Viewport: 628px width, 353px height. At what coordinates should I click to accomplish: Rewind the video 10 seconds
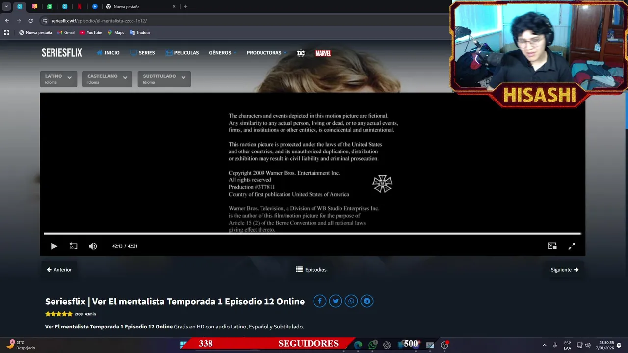(73, 246)
